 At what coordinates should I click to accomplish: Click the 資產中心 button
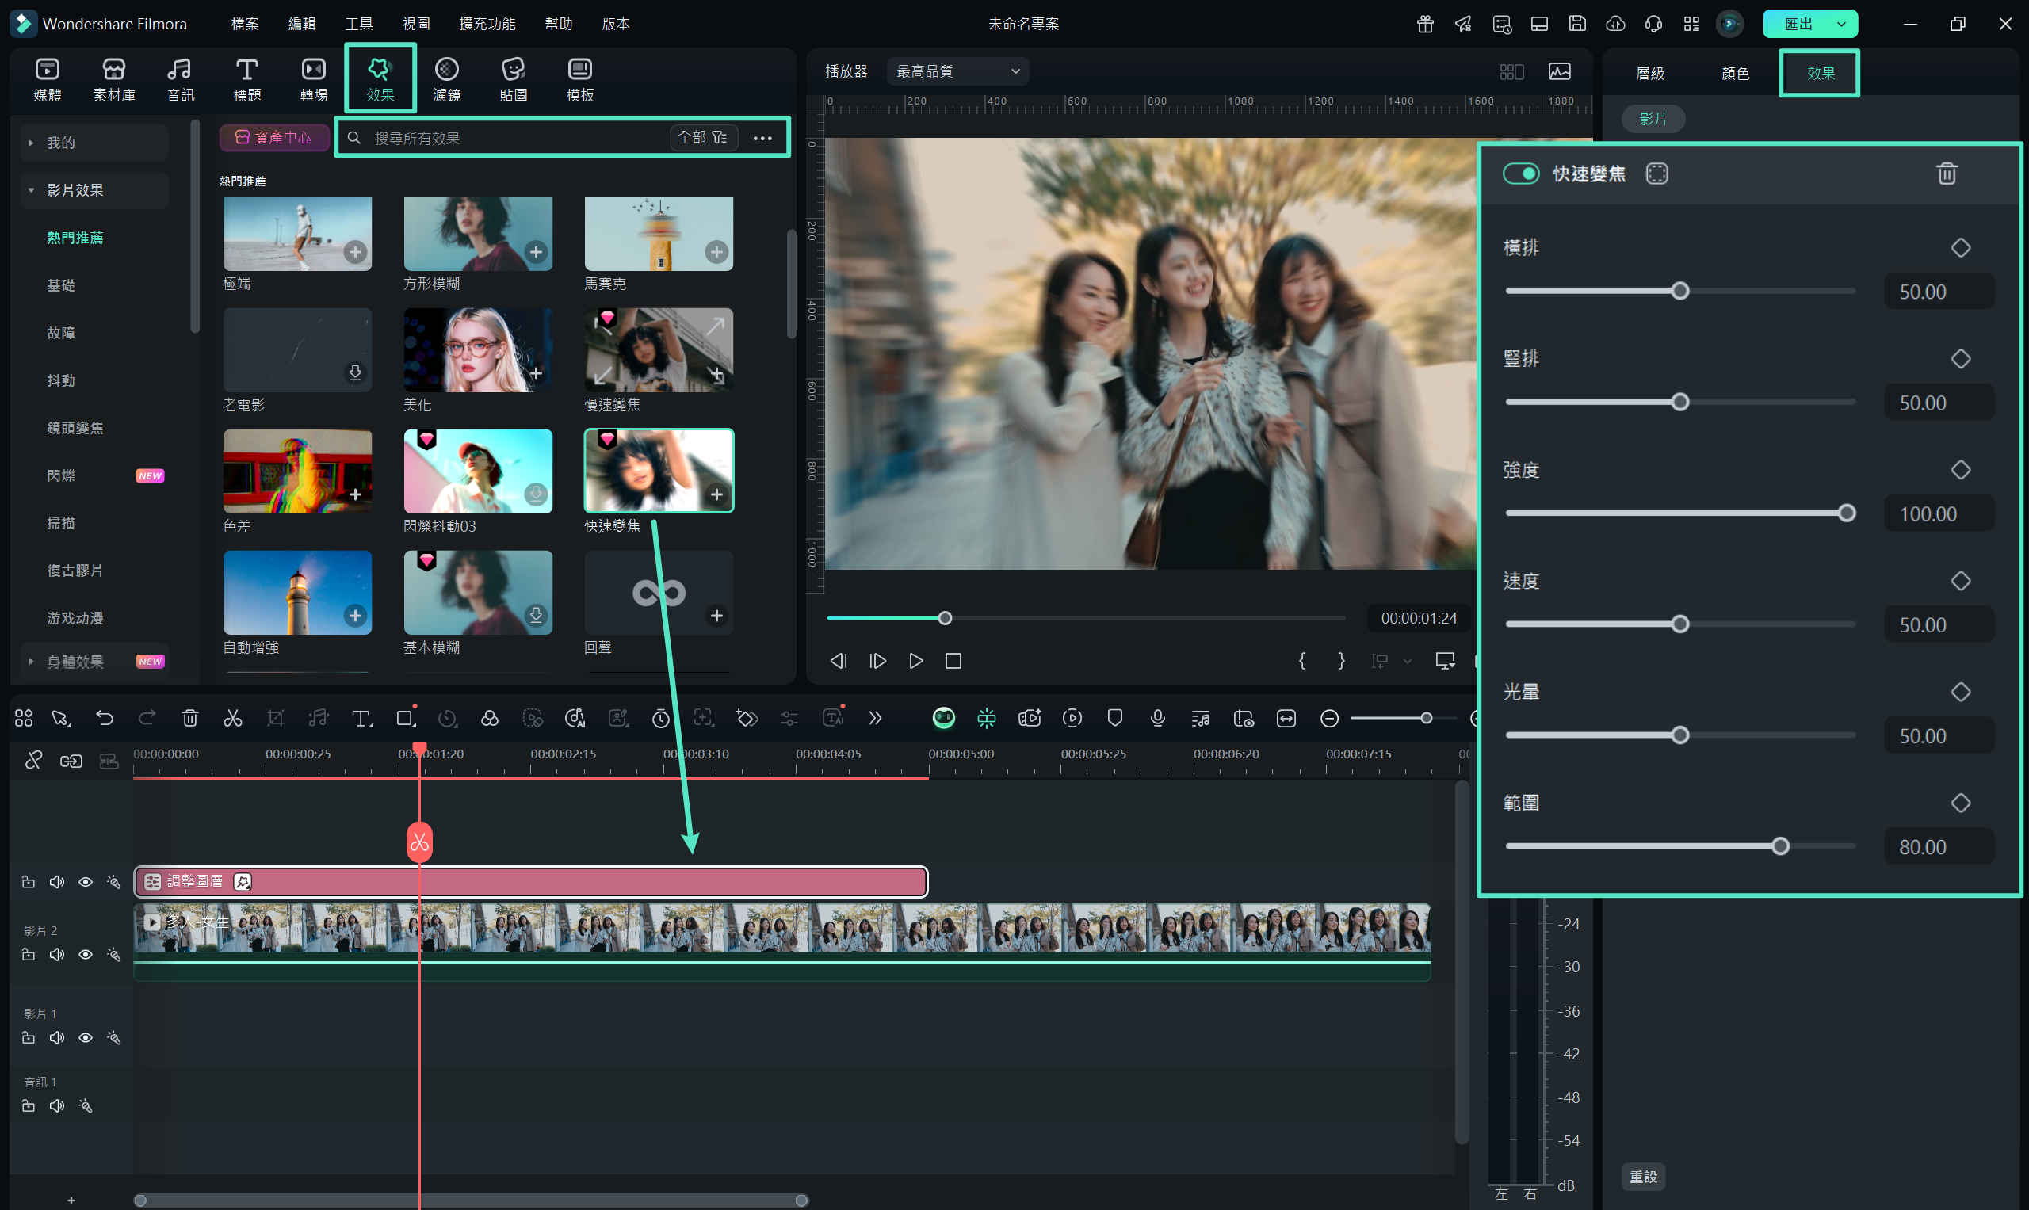274,137
